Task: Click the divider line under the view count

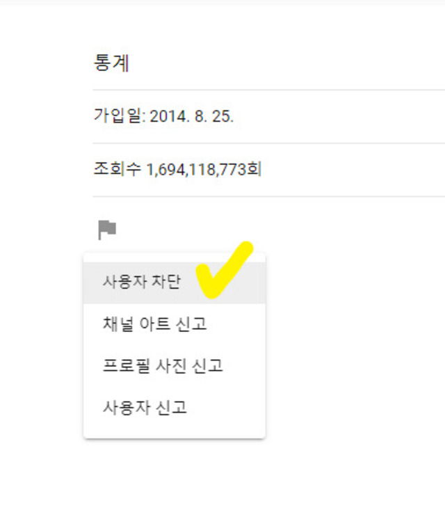Action: [268, 196]
